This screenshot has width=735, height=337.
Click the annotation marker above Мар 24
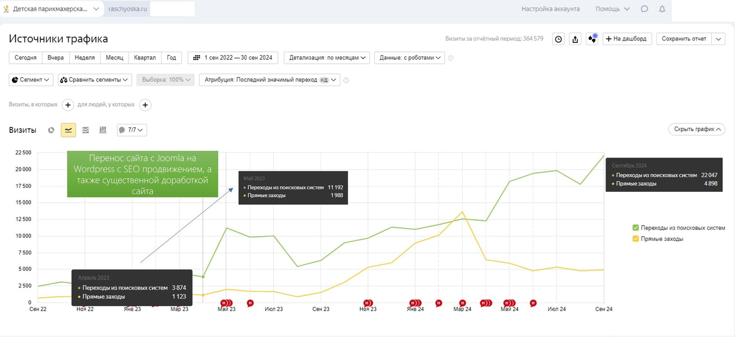pos(462,303)
